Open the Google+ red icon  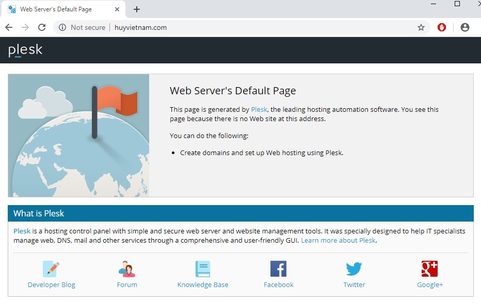click(429, 269)
